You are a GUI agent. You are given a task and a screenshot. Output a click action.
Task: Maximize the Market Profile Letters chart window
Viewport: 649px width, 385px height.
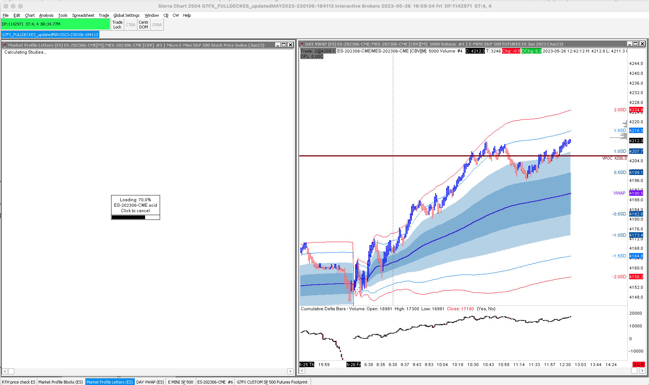[x=284, y=45]
